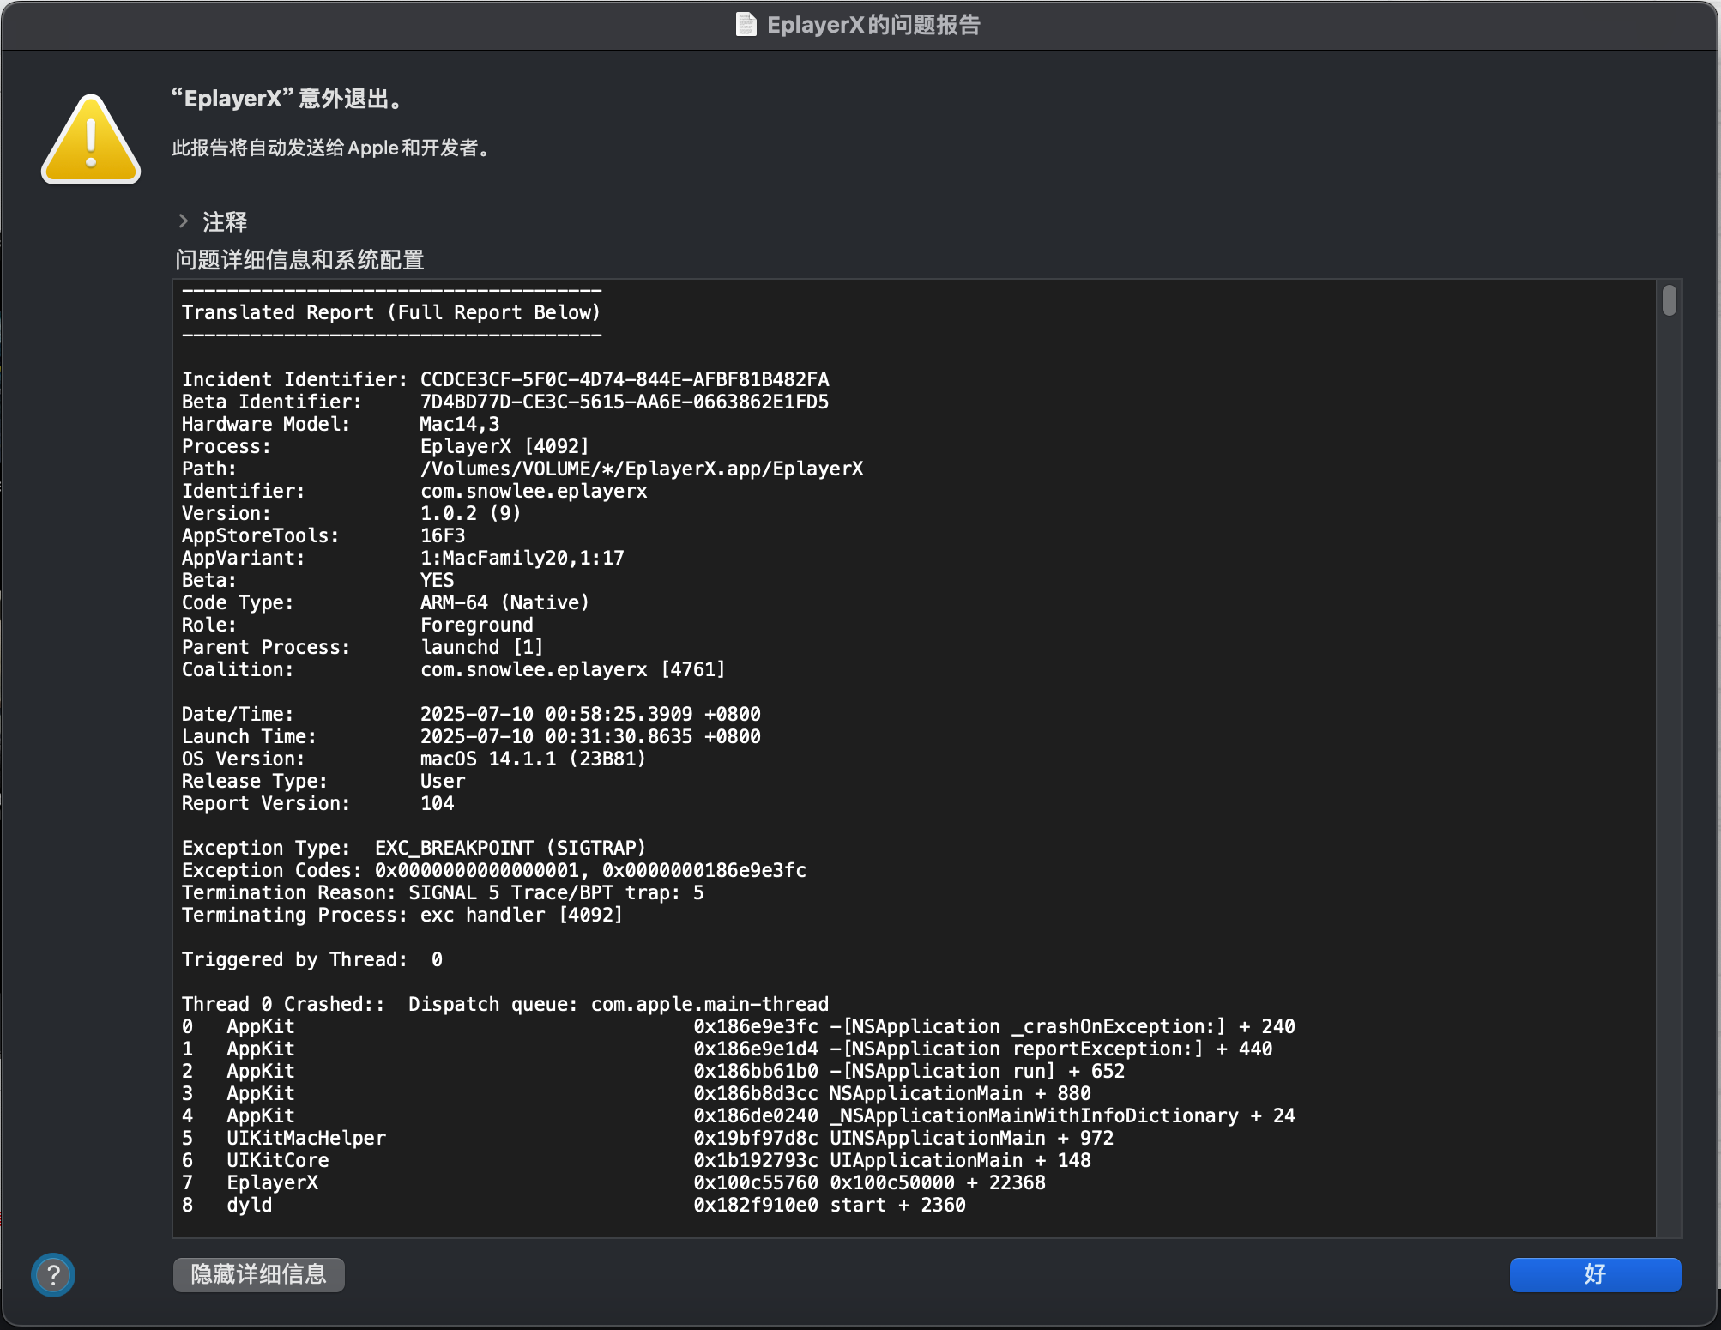Click the 好 confirmation button
The height and width of the screenshot is (1330, 1721).
tap(1595, 1274)
